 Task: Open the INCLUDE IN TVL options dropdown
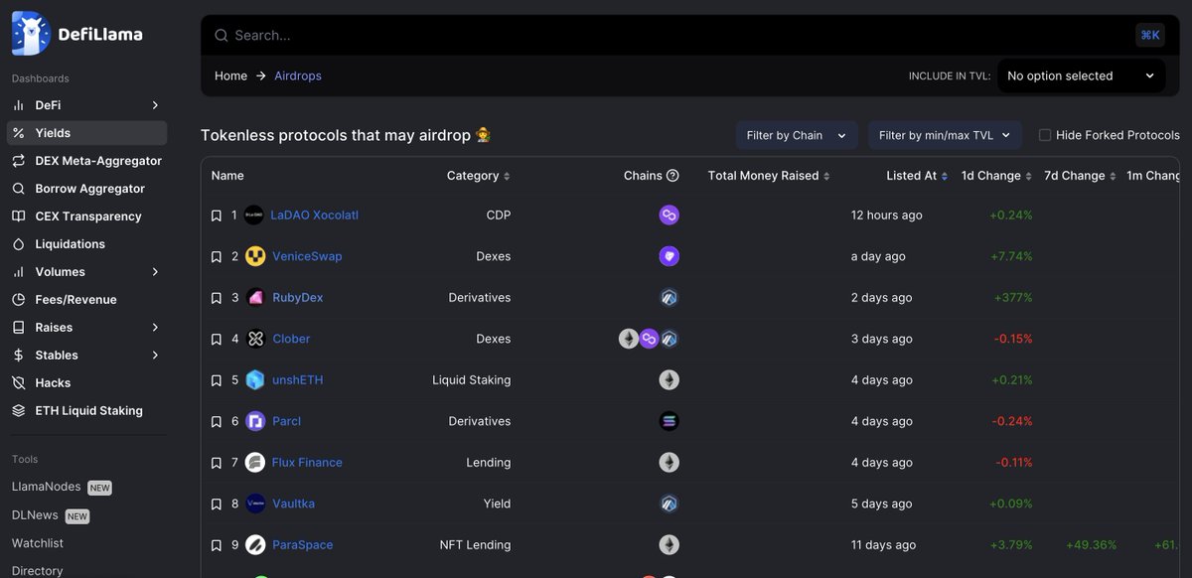point(1081,75)
